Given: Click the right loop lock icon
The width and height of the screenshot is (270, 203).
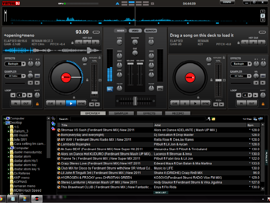Looking at the screenshot, I should coord(263,104).
